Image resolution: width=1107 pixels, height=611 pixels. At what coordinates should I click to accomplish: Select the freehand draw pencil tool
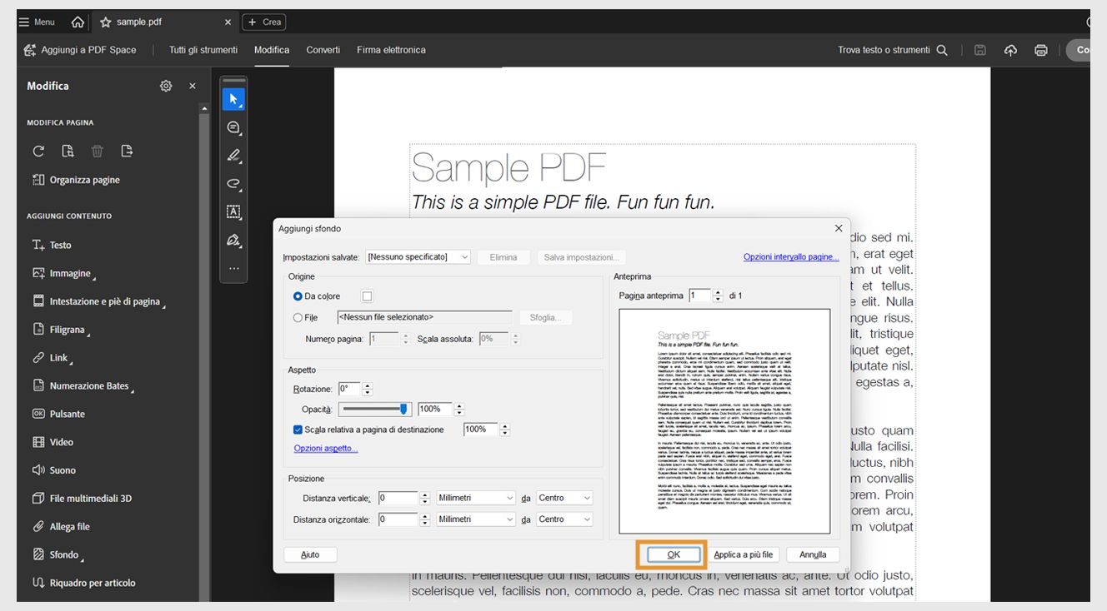click(x=233, y=156)
